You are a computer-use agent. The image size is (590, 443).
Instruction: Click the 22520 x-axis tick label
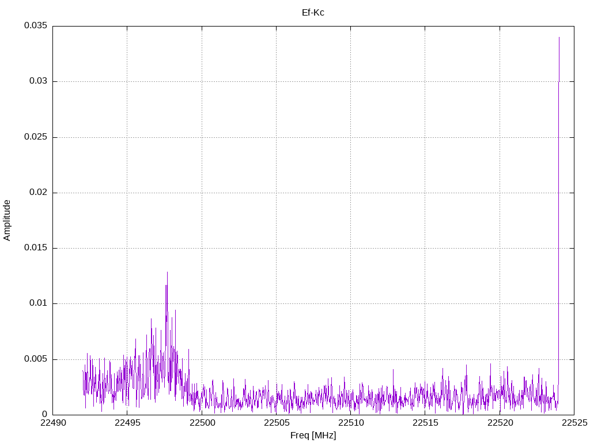click(500, 423)
